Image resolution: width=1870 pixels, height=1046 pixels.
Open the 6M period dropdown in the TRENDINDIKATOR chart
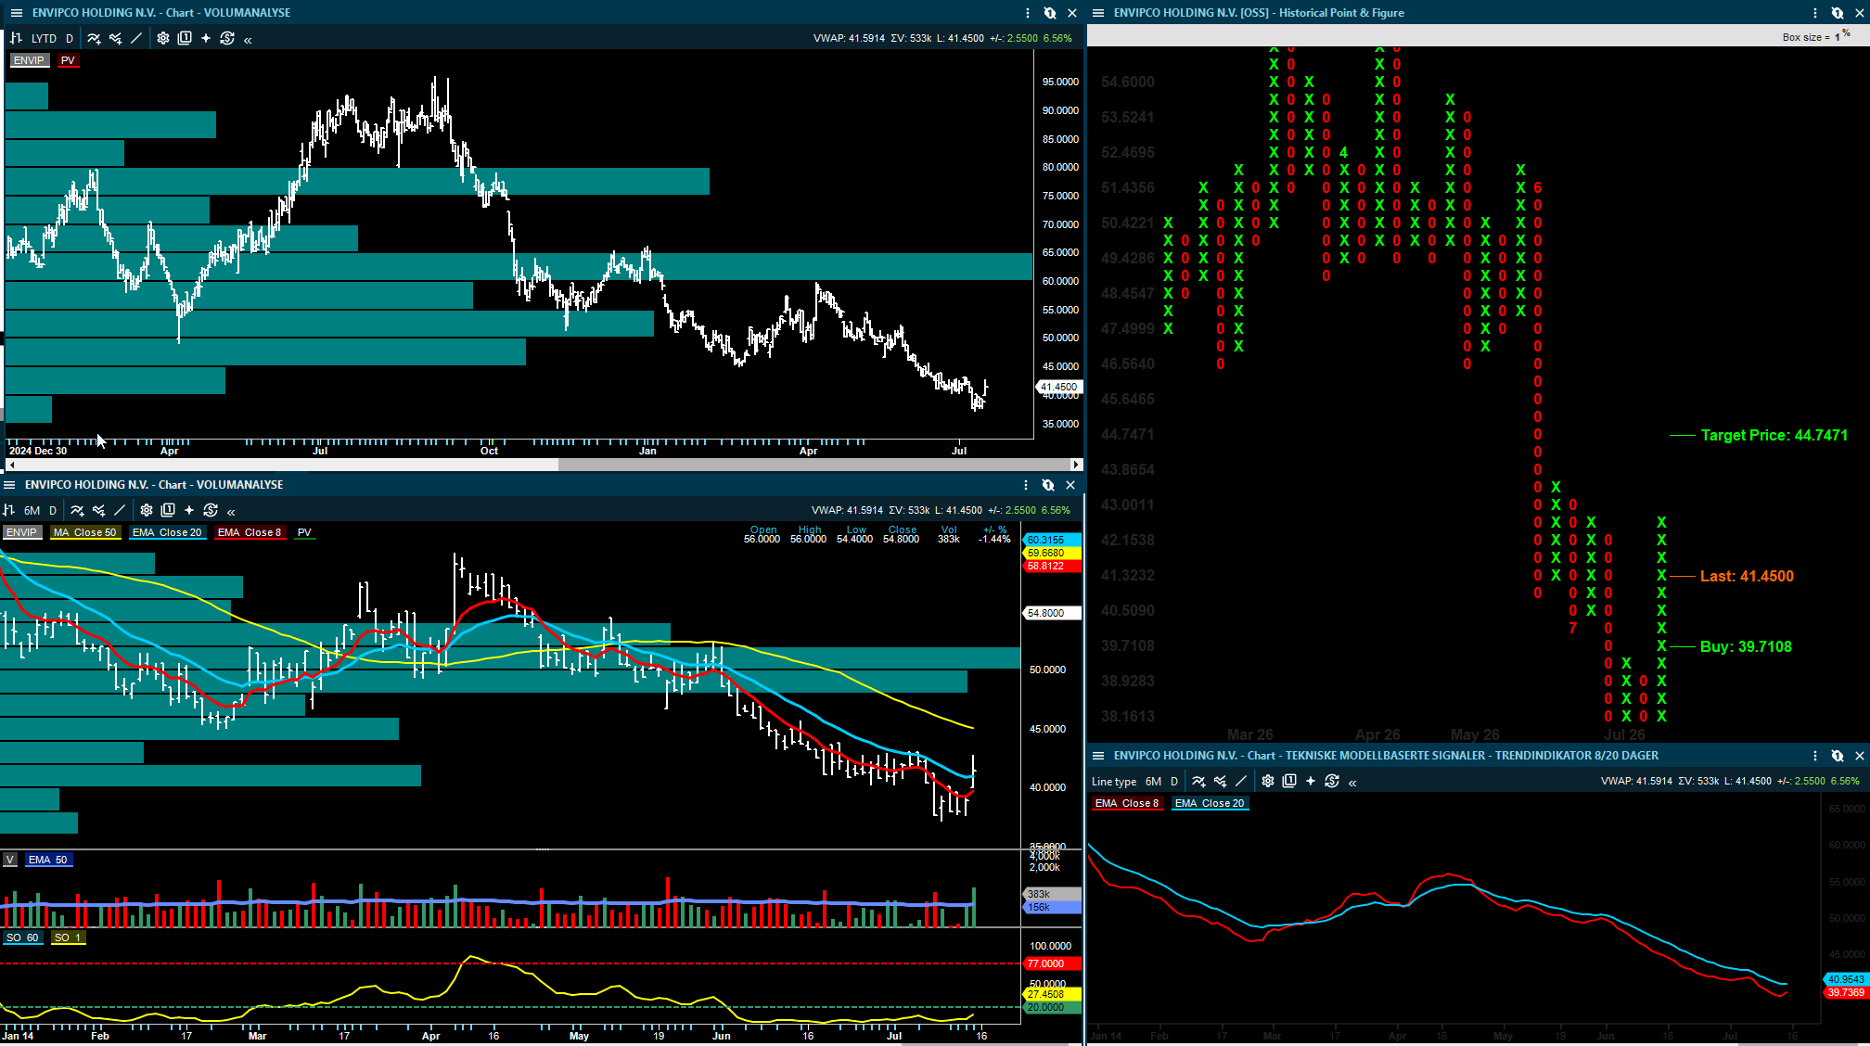point(1154,782)
